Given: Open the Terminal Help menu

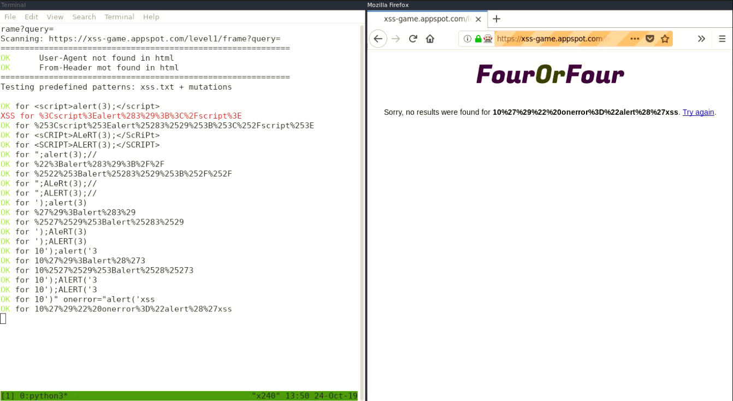Looking at the screenshot, I should (151, 17).
